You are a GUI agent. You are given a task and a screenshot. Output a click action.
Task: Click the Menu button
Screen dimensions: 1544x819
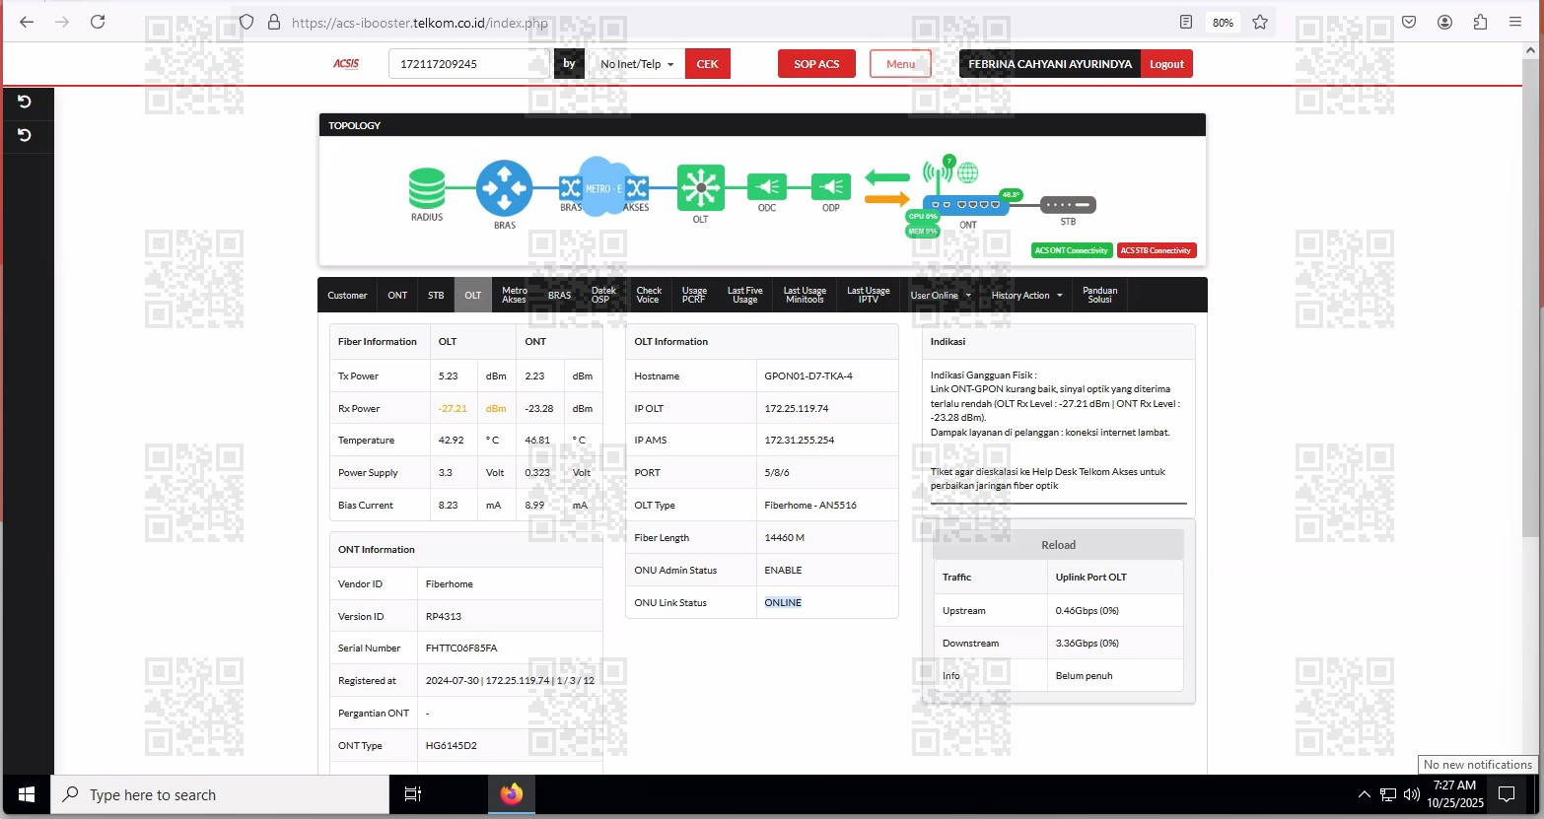coord(900,64)
